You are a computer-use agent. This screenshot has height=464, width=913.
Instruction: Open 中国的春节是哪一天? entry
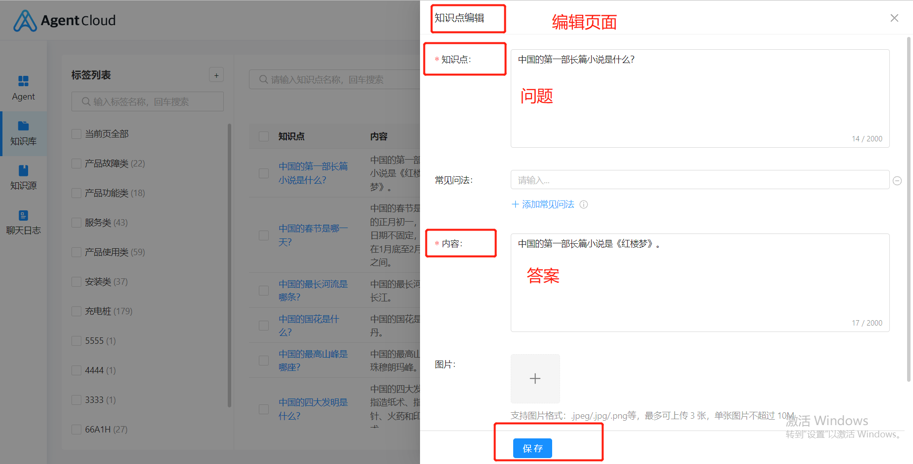[313, 235]
